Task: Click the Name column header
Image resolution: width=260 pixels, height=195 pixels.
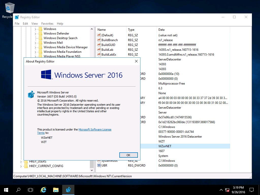Action: 111,30
